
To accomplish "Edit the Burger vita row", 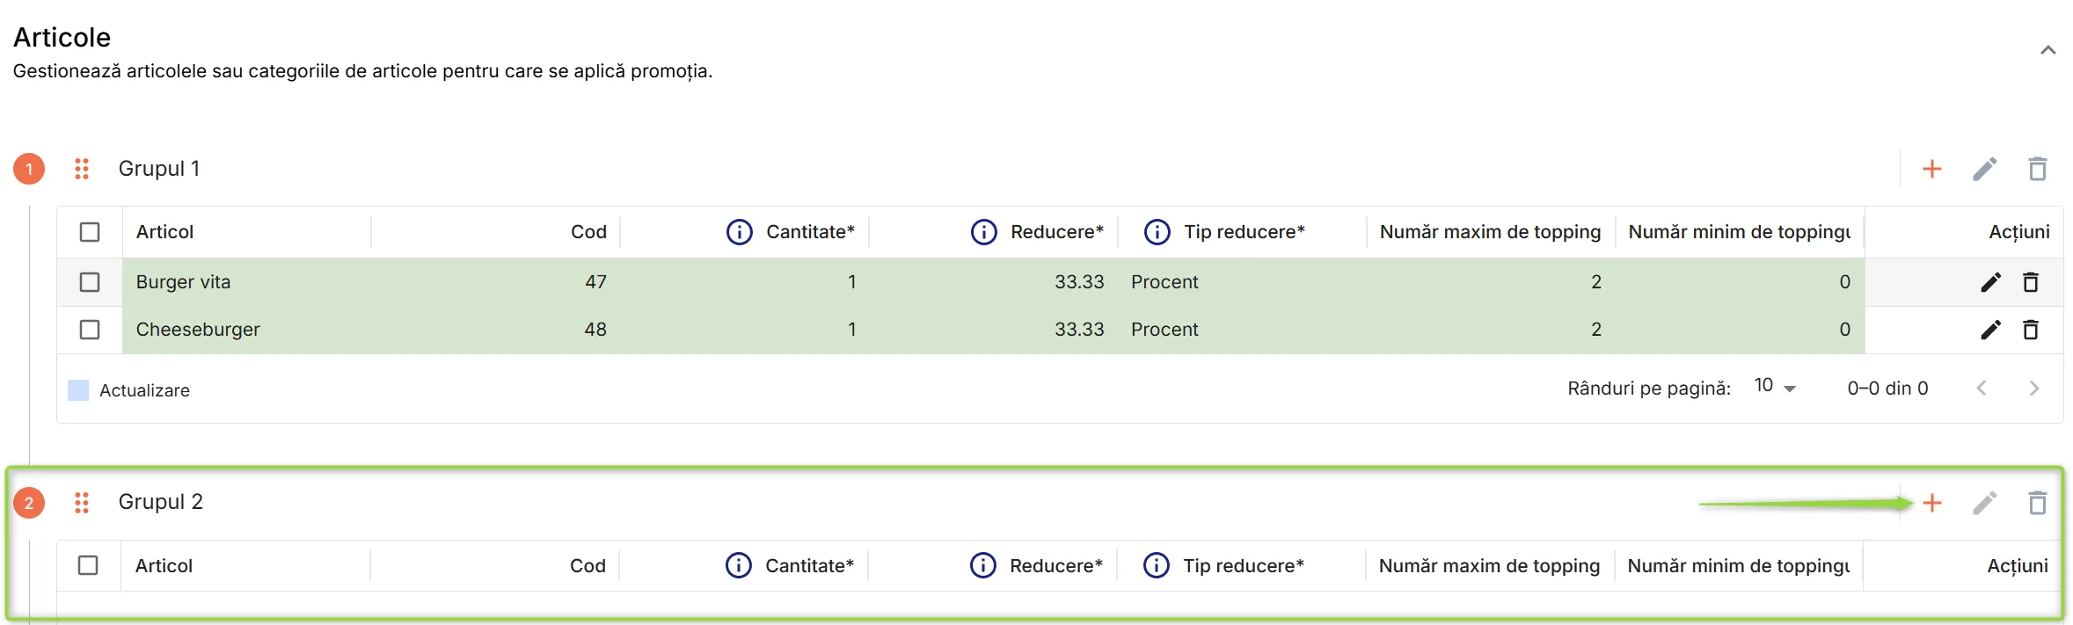I will pos(1990,282).
